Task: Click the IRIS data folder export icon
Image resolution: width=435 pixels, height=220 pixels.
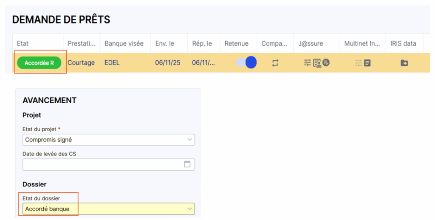Action: 404,63
